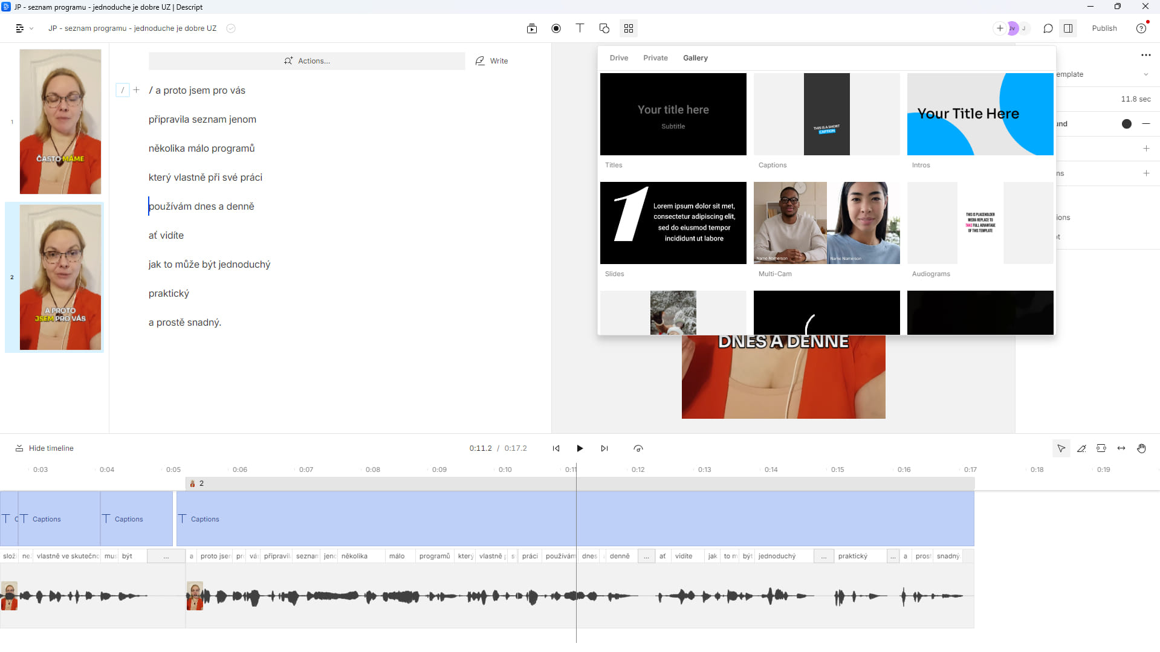This screenshot has height=652, width=1160.
Task: Switch to the Drive tab
Action: pyautogui.click(x=618, y=58)
